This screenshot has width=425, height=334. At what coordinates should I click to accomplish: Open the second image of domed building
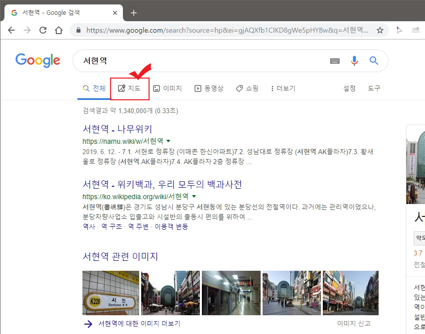170,293
